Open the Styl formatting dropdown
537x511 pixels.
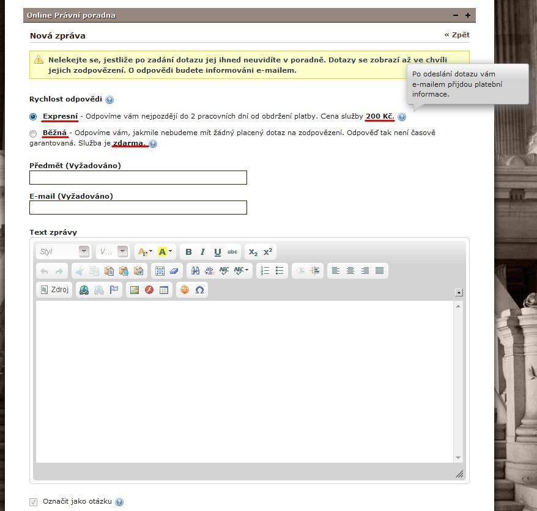coord(63,252)
